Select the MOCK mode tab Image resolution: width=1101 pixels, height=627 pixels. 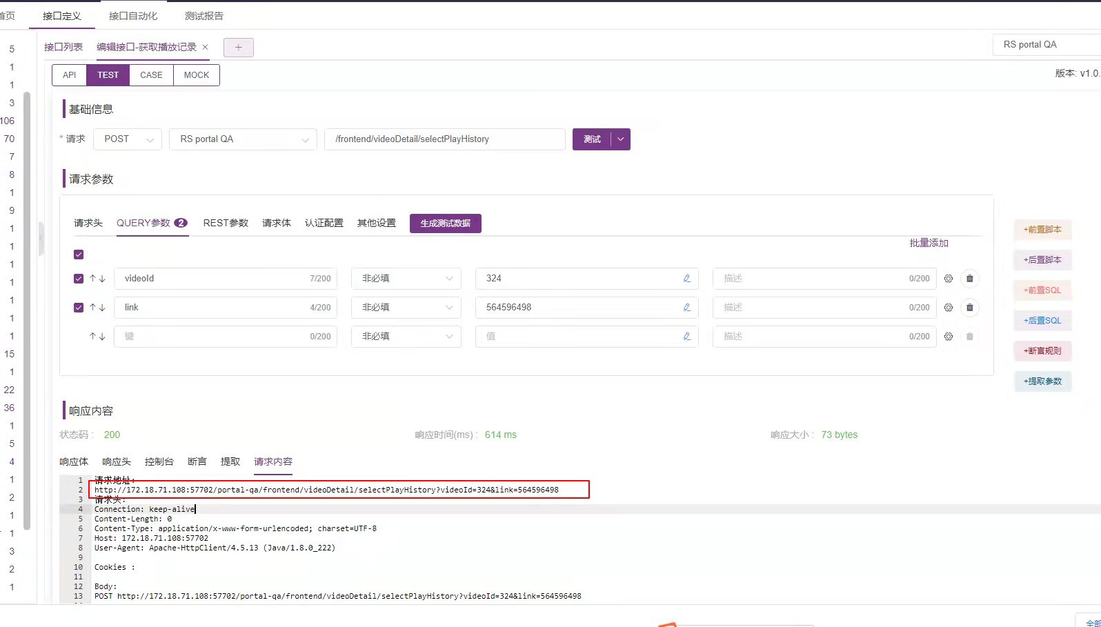click(x=197, y=75)
